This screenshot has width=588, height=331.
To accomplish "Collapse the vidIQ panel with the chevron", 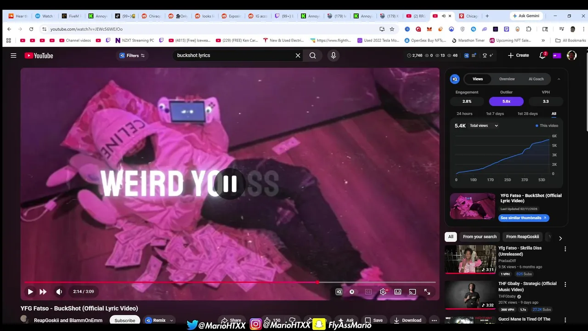I will tap(559, 79).
